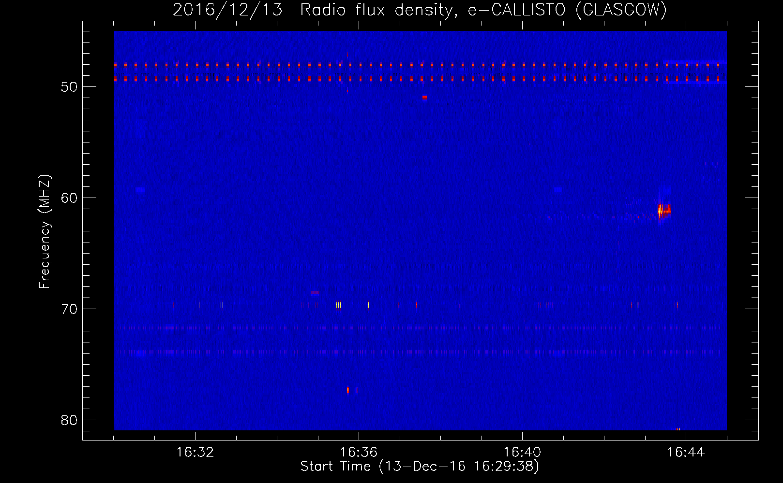Click the 70 MHz frequency tick label
This screenshot has height=483, width=783.
[x=70, y=309]
